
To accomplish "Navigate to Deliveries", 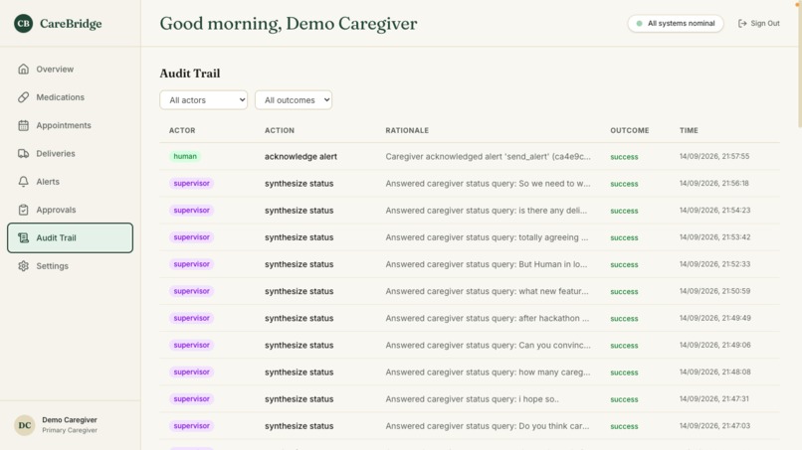I will tap(70, 153).
